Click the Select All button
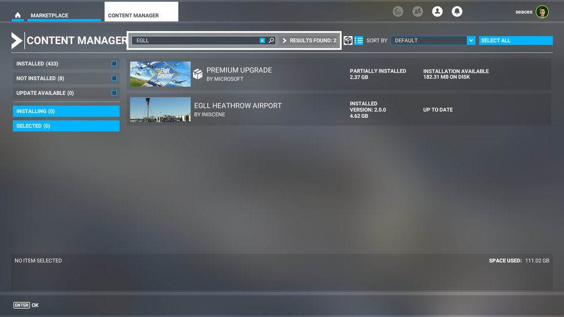 pyautogui.click(x=515, y=40)
